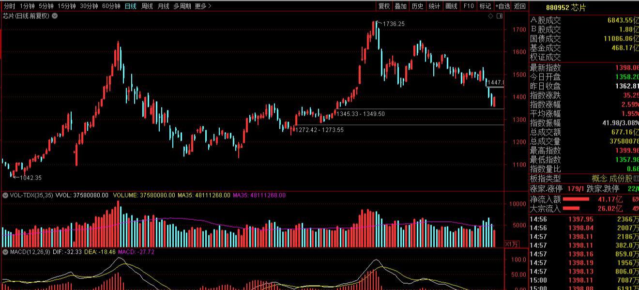This screenshot has width=639, height=290.
Task: Add to watchlist with +自选
Action: tap(502, 6)
